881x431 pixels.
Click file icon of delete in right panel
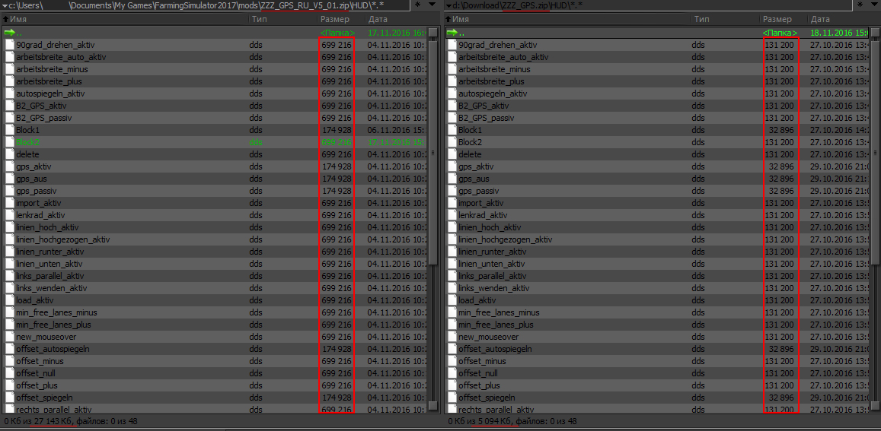(x=452, y=154)
